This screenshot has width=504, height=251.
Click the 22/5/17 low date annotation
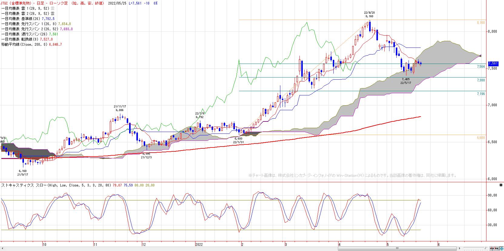tap(405, 83)
